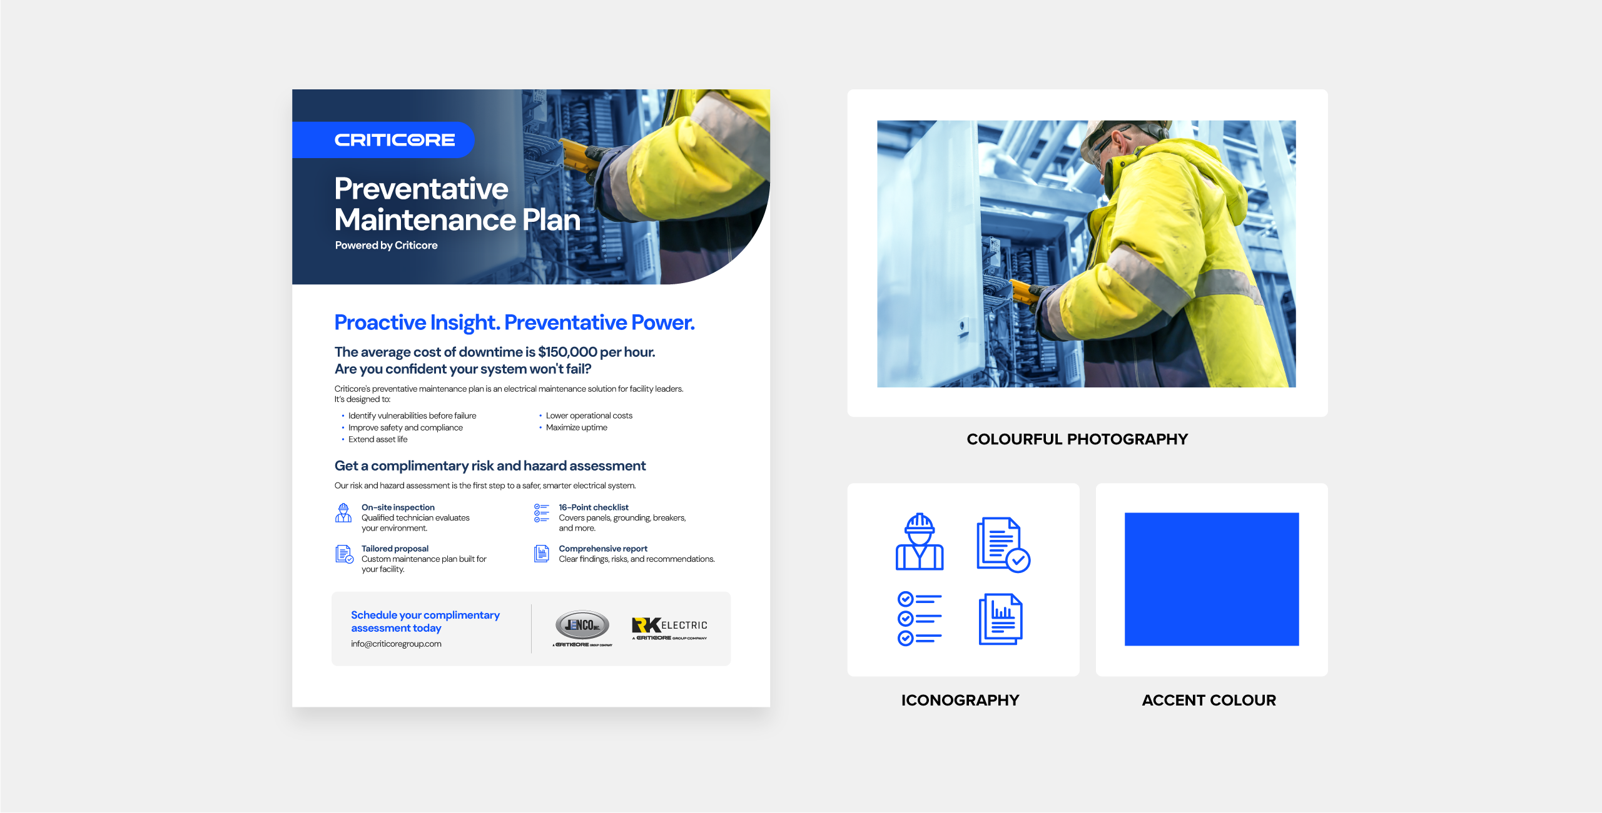This screenshot has height=813, width=1602.
Task: Click the ICONOGRAPHY label
Action: point(960,700)
